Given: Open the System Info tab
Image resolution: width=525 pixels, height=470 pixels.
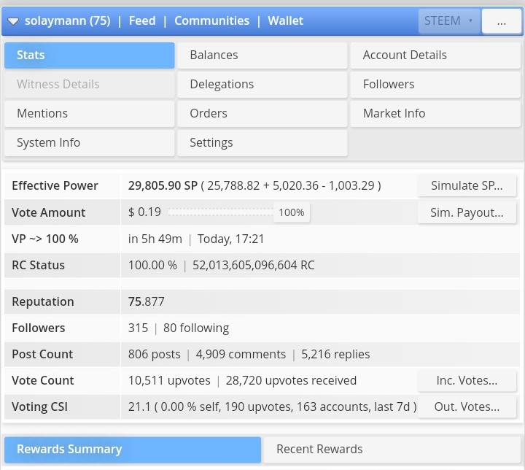Looking at the screenshot, I should coord(90,143).
